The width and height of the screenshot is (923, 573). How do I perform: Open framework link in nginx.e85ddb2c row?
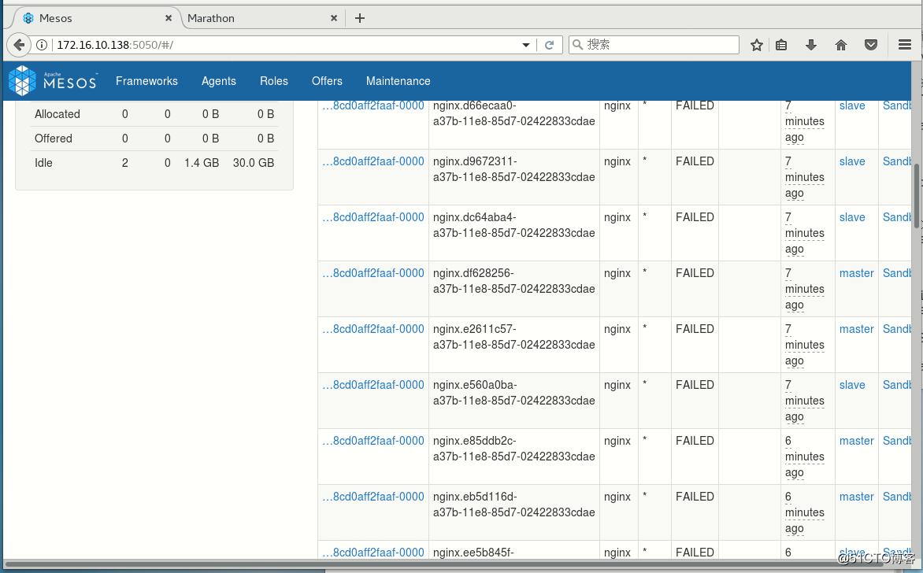tap(373, 441)
